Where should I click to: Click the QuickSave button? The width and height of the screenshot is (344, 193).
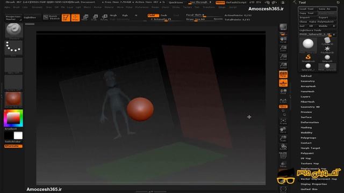point(176,2)
